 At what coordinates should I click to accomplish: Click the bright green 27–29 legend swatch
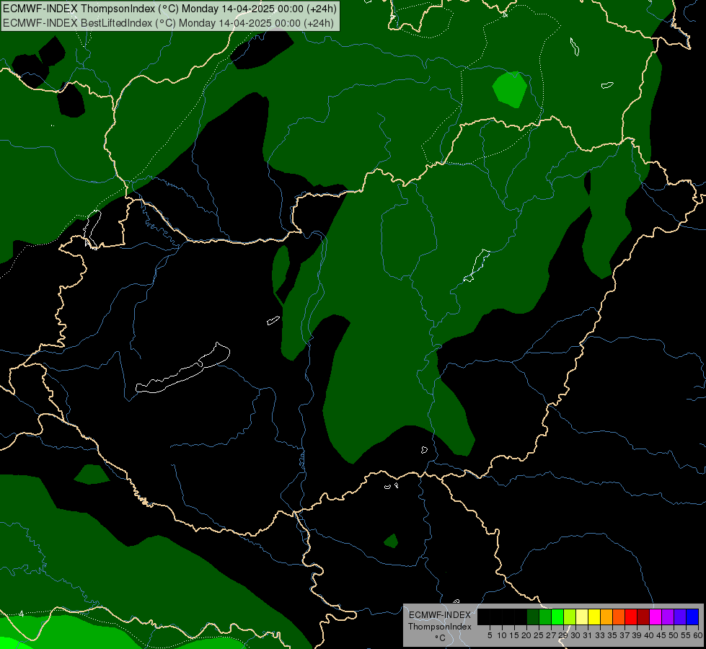pyautogui.click(x=557, y=617)
